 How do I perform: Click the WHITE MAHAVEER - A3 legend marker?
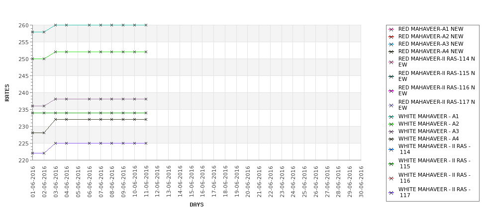click(391, 132)
